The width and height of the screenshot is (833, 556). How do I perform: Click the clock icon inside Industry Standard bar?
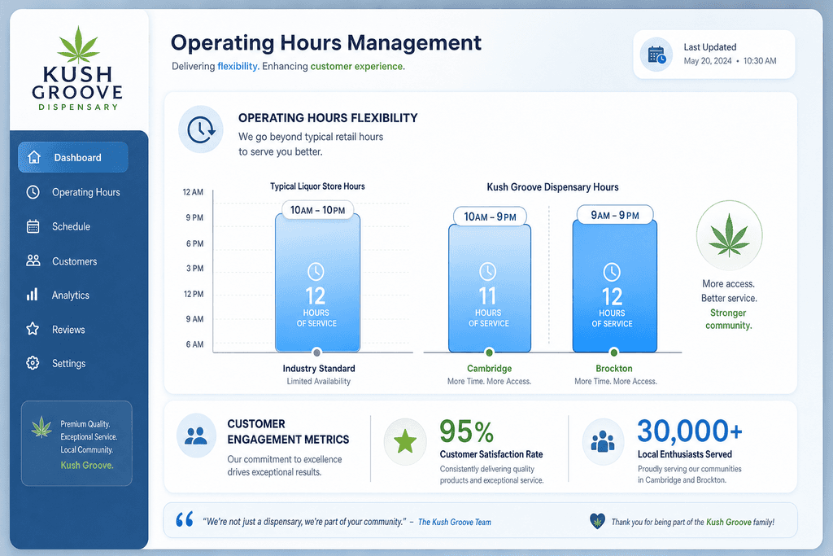coord(316,272)
